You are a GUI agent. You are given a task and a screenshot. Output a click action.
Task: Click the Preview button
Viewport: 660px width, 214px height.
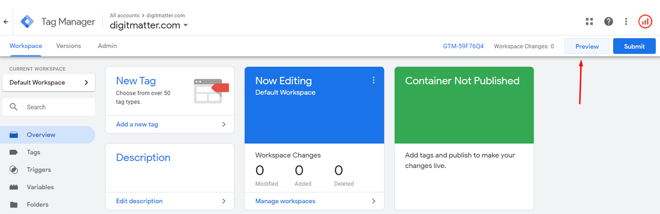[587, 46]
